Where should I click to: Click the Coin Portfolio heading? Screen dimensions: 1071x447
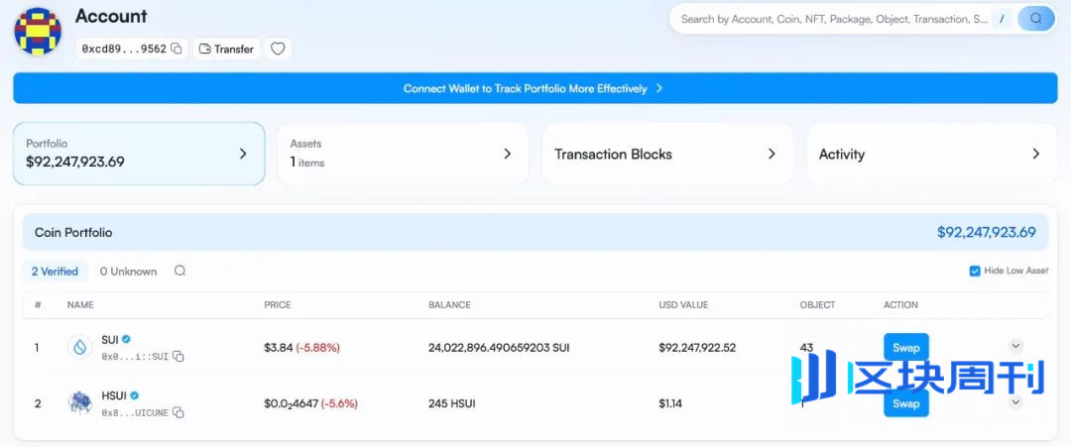(73, 232)
